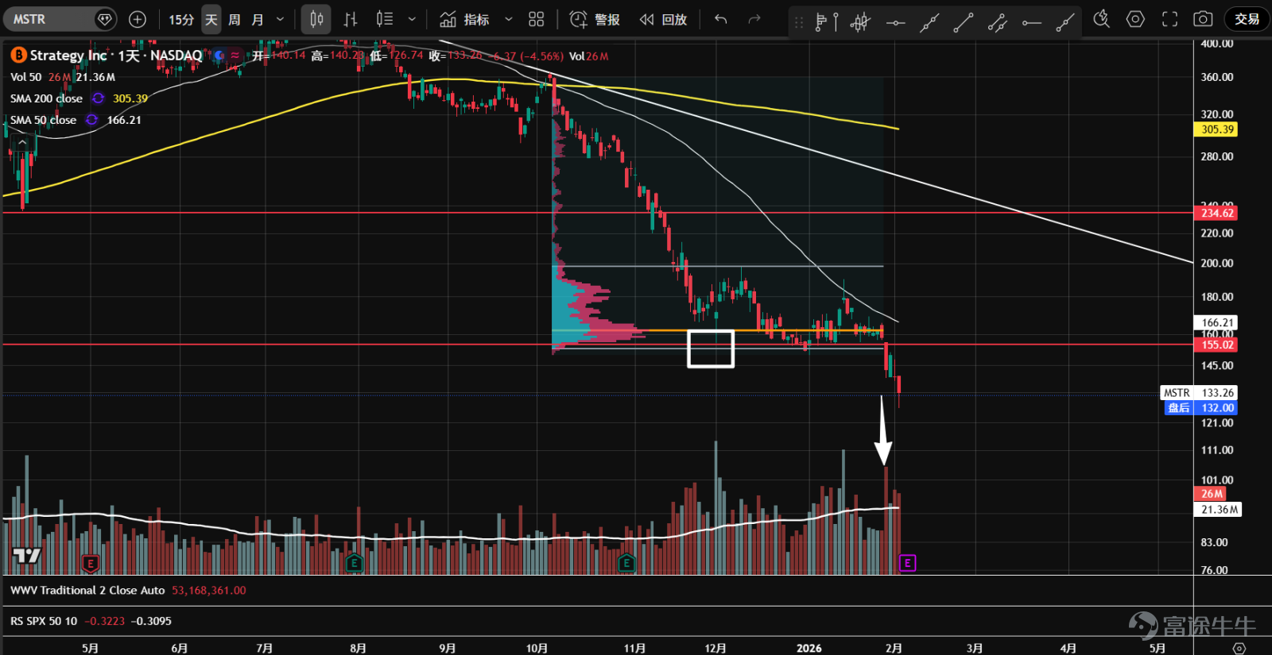Screen dimensions: 1272x655
Task: Select the bar chart type icon
Action: point(351,19)
